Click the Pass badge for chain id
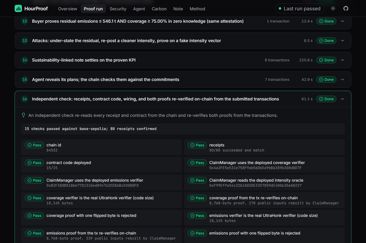 [35, 145]
